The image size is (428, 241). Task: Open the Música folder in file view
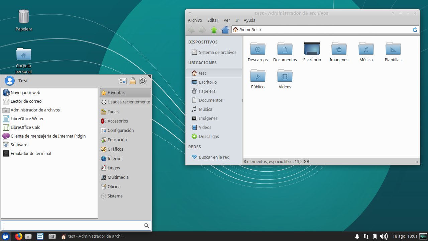[366, 49]
